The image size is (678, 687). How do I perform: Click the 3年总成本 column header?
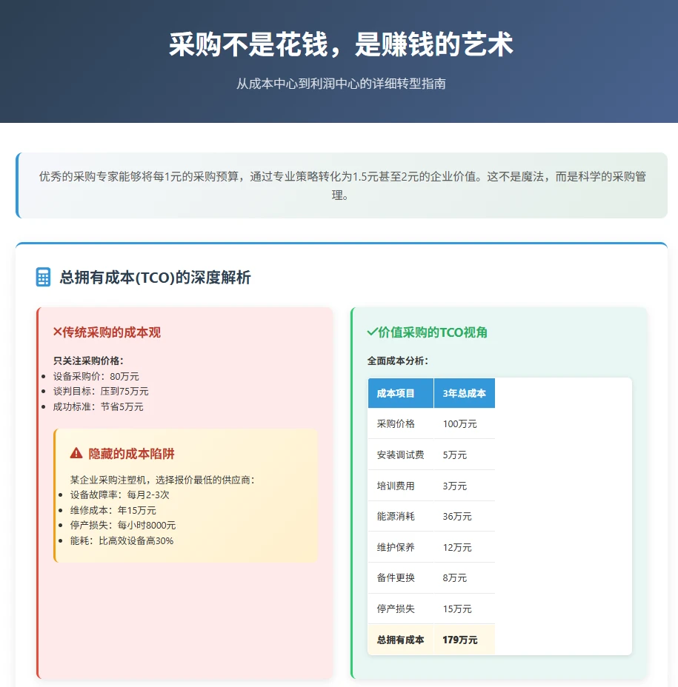click(x=464, y=393)
